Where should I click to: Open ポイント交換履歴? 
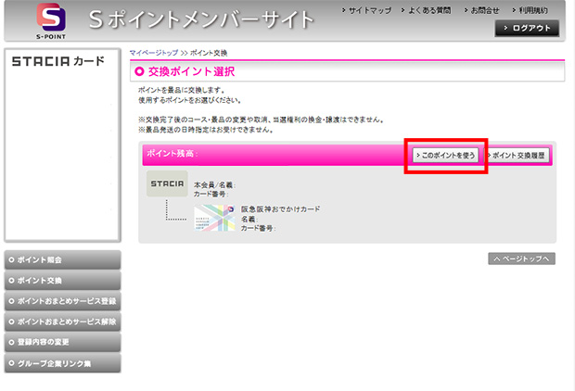tap(517, 155)
